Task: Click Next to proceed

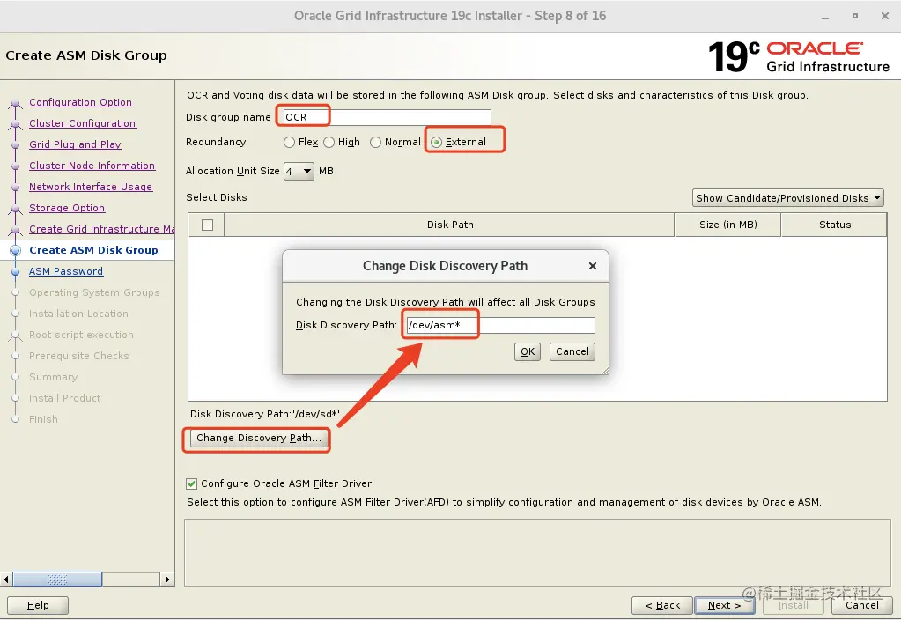Action: click(x=724, y=605)
